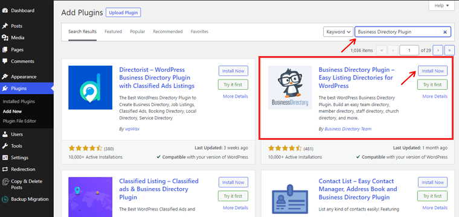
Task: Click the Appearance paintbrush icon
Action: [5, 77]
